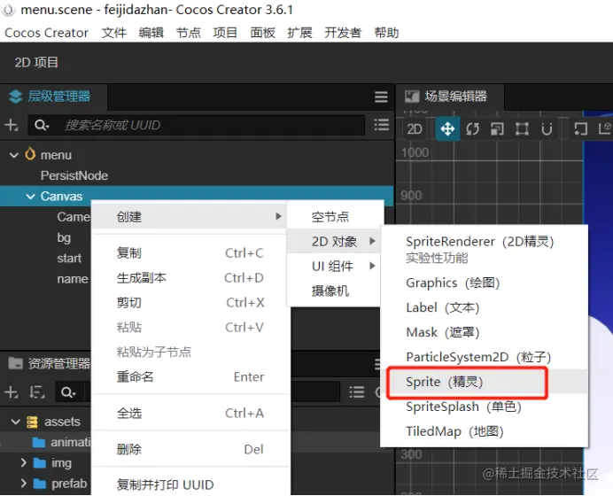The image size is (613, 496).
Task: Create Sprite (精灵) object
Action: [x=484, y=382]
